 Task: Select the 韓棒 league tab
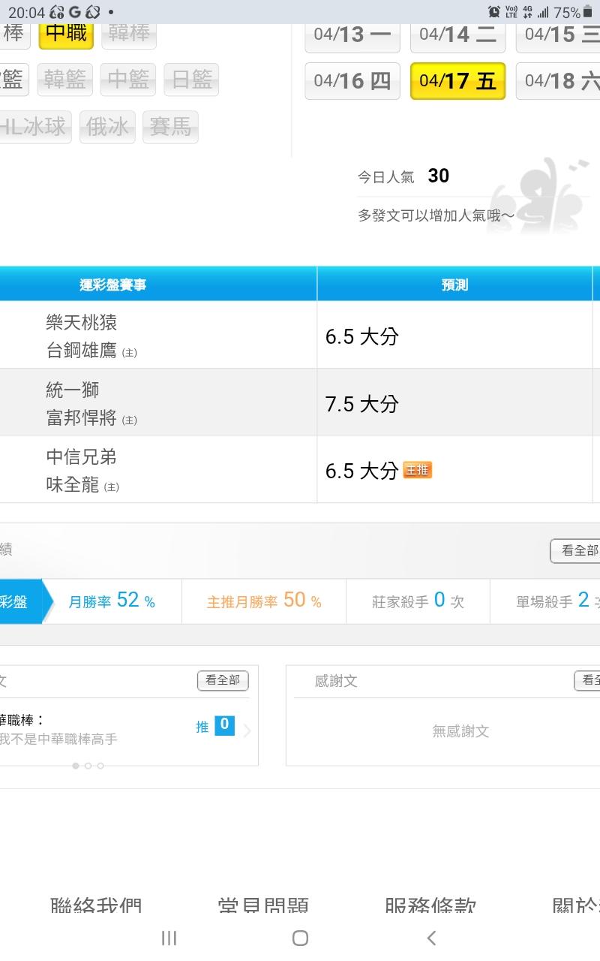[129, 35]
